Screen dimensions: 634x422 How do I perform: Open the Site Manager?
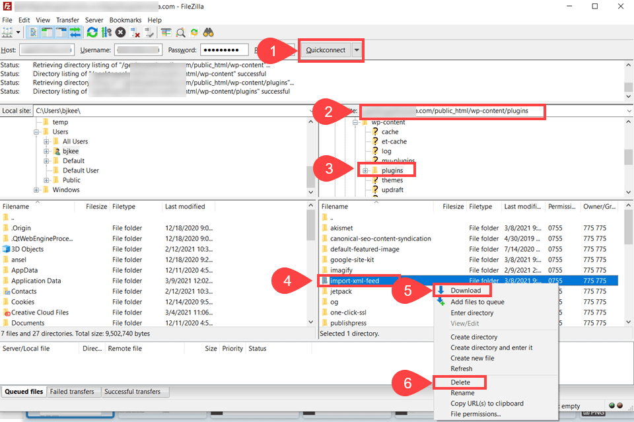[8, 32]
